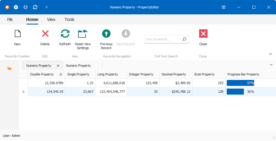Click the ribbon display options icon

point(223,7)
